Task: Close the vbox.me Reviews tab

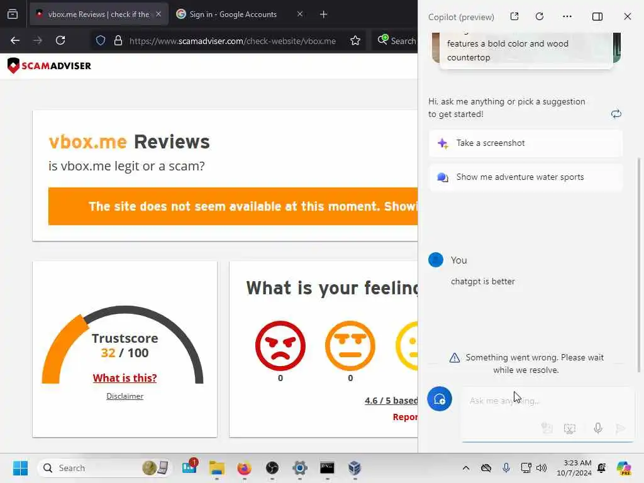Action: click(158, 14)
